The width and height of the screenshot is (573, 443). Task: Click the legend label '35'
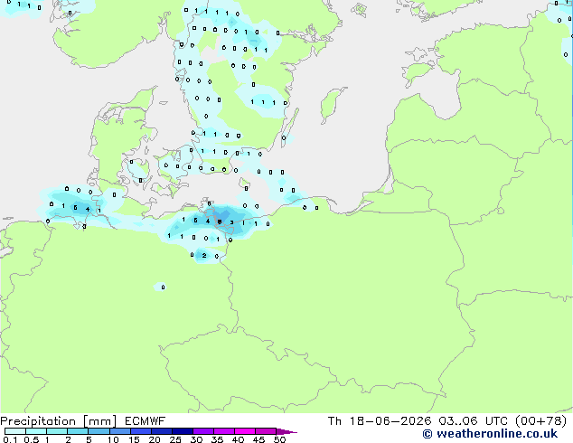point(217,439)
